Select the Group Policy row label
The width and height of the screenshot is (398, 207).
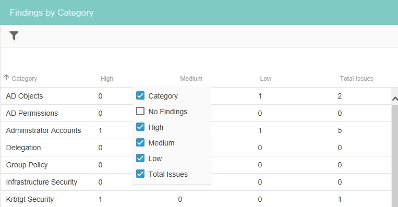pos(27,165)
